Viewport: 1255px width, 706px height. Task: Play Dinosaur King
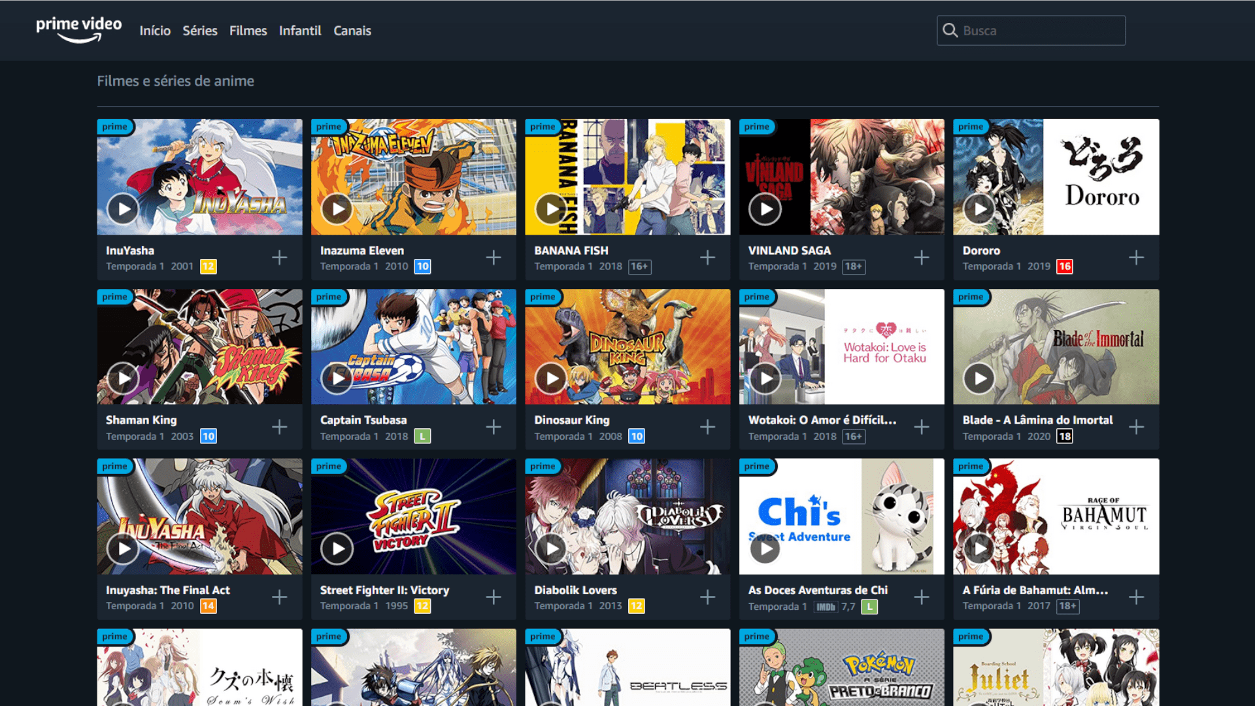click(x=552, y=378)
